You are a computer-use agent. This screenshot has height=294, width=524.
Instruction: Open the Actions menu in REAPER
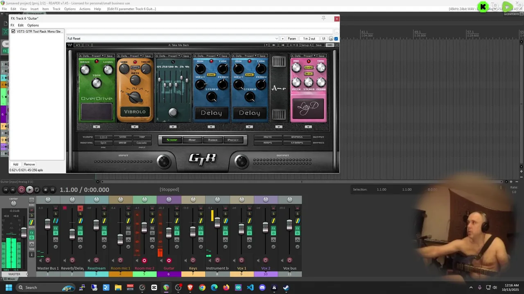(85, 9)
